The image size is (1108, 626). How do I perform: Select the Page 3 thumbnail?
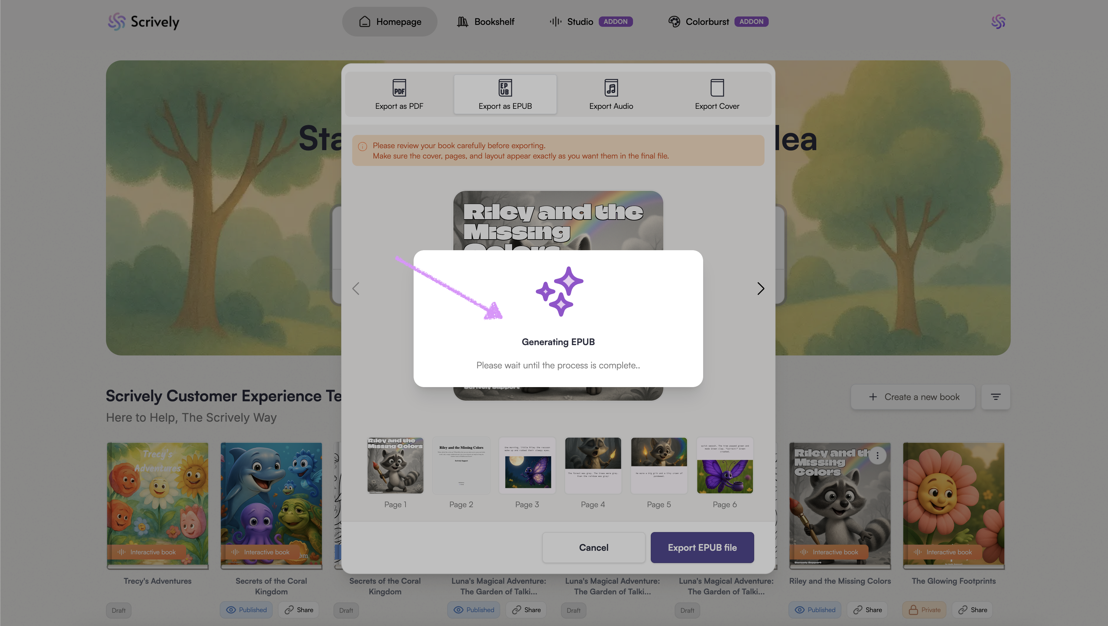pos(527,466)
